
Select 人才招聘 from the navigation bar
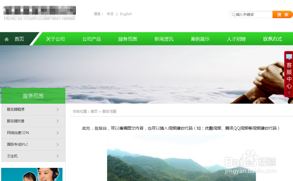coord(236,38)
